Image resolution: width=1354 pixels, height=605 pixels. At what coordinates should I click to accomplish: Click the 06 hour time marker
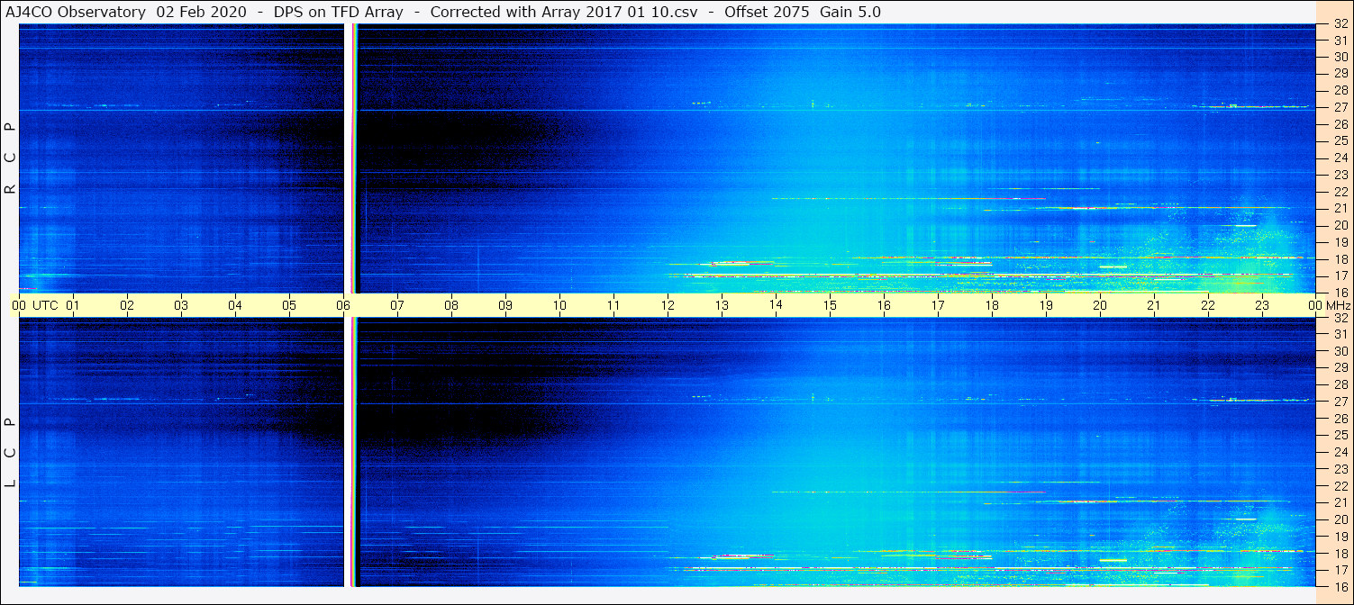[343, 305]
